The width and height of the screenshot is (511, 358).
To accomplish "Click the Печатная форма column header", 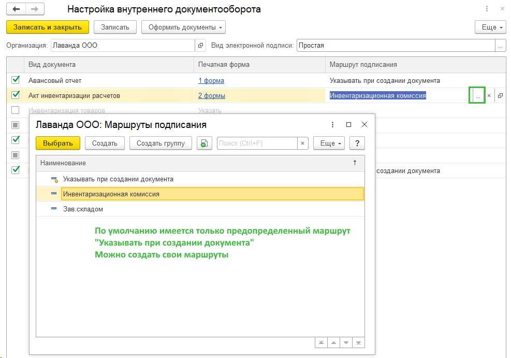I will pos(260,65).
